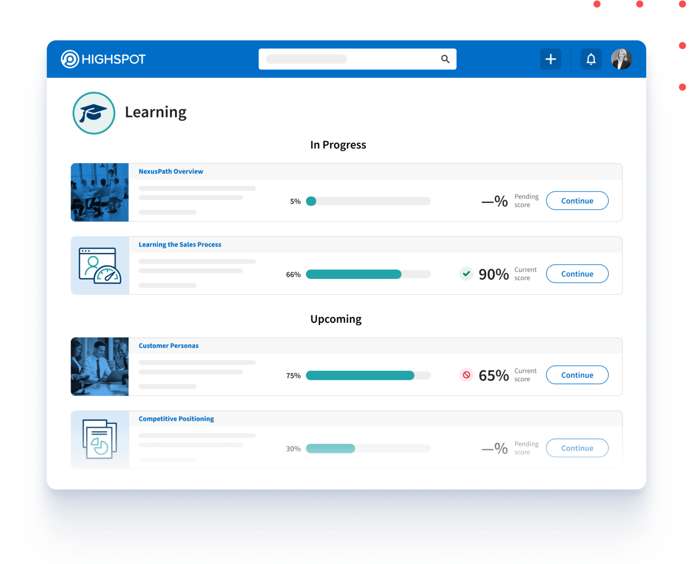The image size is (693, 564).
Task: Click green checkmark beside 90% score
Action: coord(467,274)
